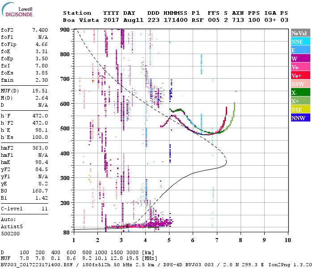Viewport: 313px width, 268px height.
Task: Select the SSW legend swatch
Action: click(x=300, y=84)
